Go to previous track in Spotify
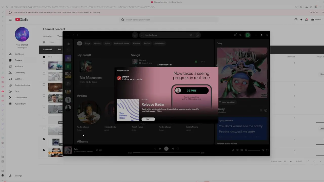Viewport: 324px width, 182px height. (160, 149)
